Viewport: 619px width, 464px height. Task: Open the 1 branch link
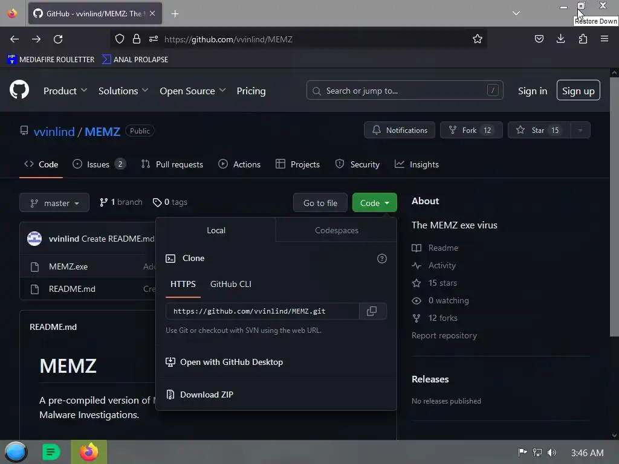tap(121, 202)
